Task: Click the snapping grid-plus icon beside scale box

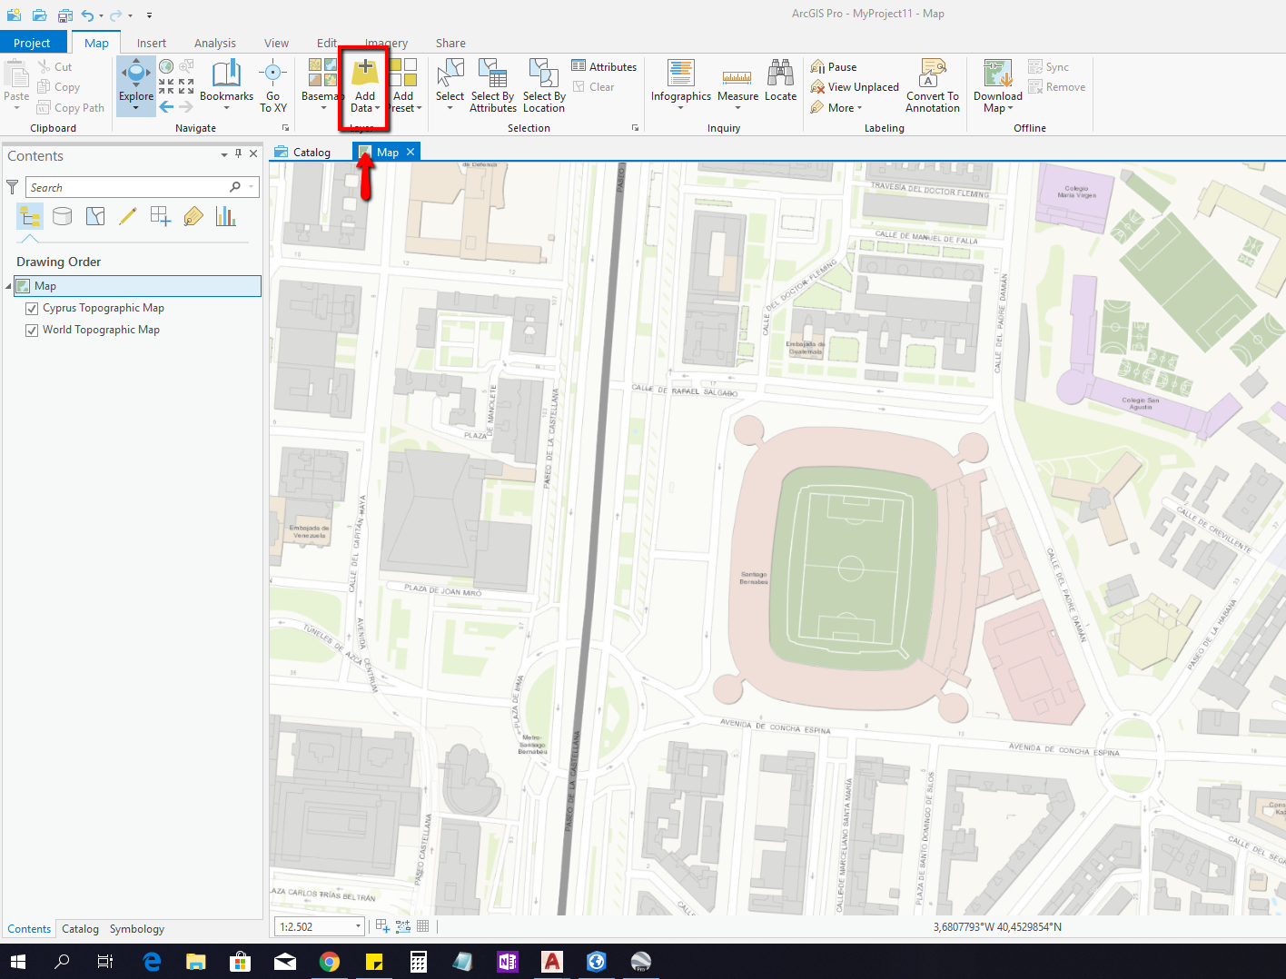Action: 382,926
